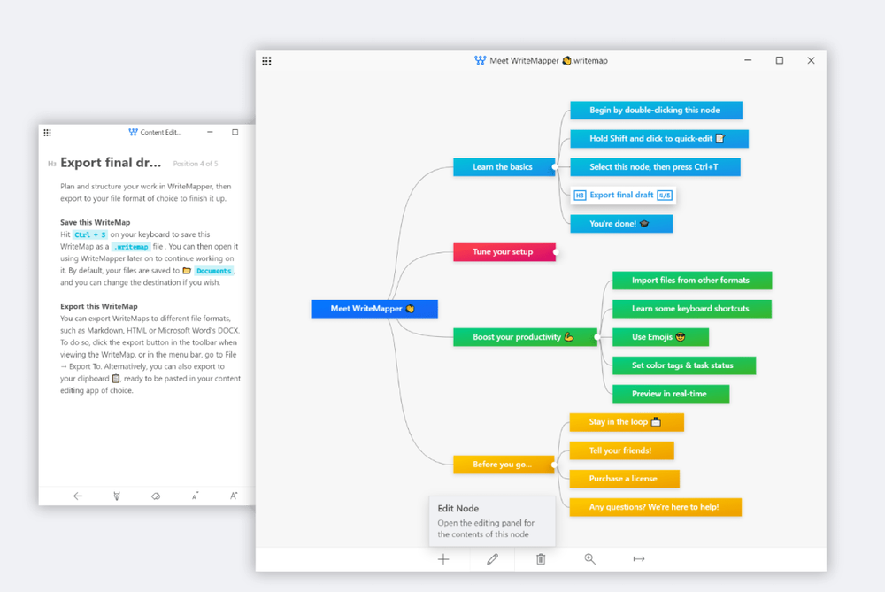Select the Stay in the loop node
Viewport: 885px width, 592px height.
tap(627, 422)
